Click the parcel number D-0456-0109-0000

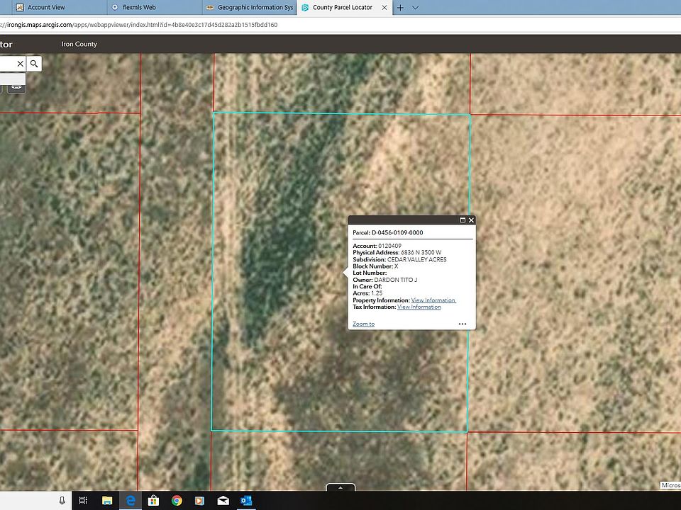[397, 232]
